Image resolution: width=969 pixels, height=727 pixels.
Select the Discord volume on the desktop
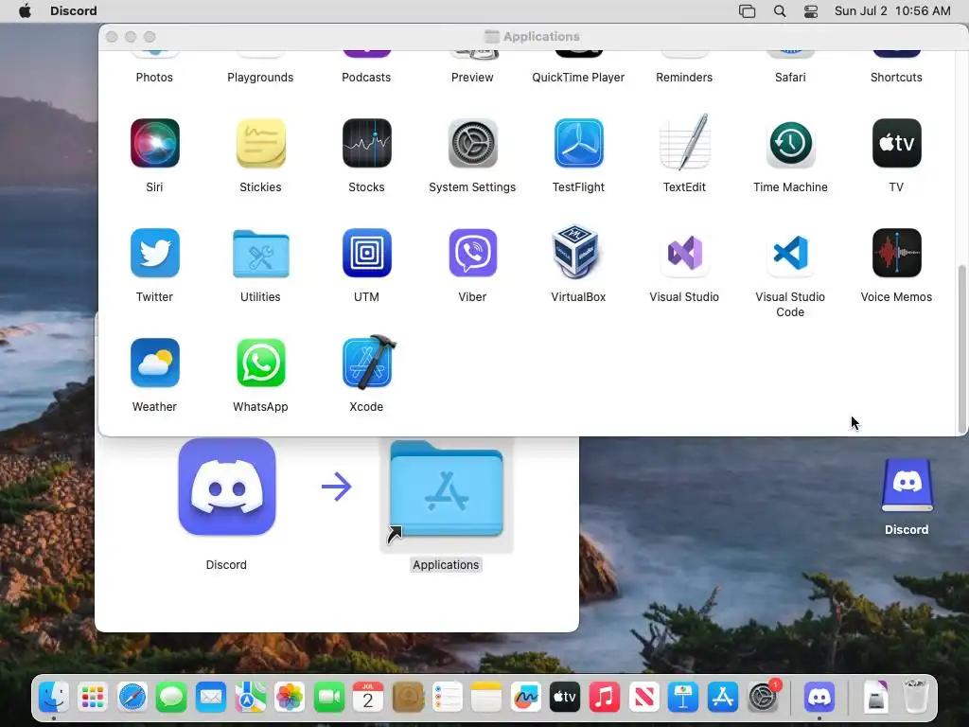(907, 486)
